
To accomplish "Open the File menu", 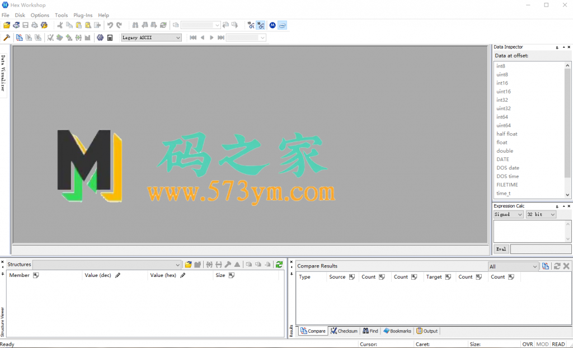I will click(6, 15).
